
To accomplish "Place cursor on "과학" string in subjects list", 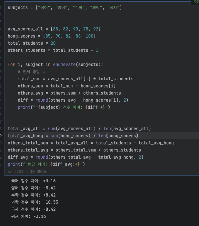I will [x=96, y=7].
